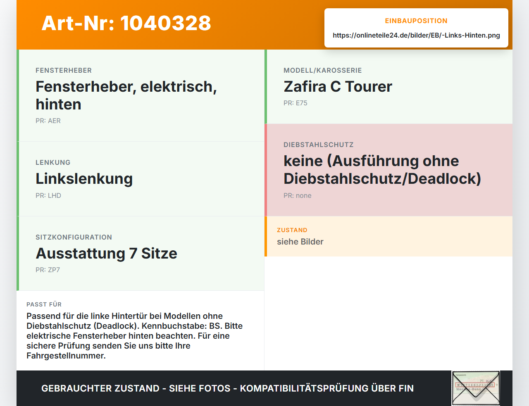Select the Zafira C Tourer model title
Viewport: 529px width, 406px height.
[x=338, y=87]
